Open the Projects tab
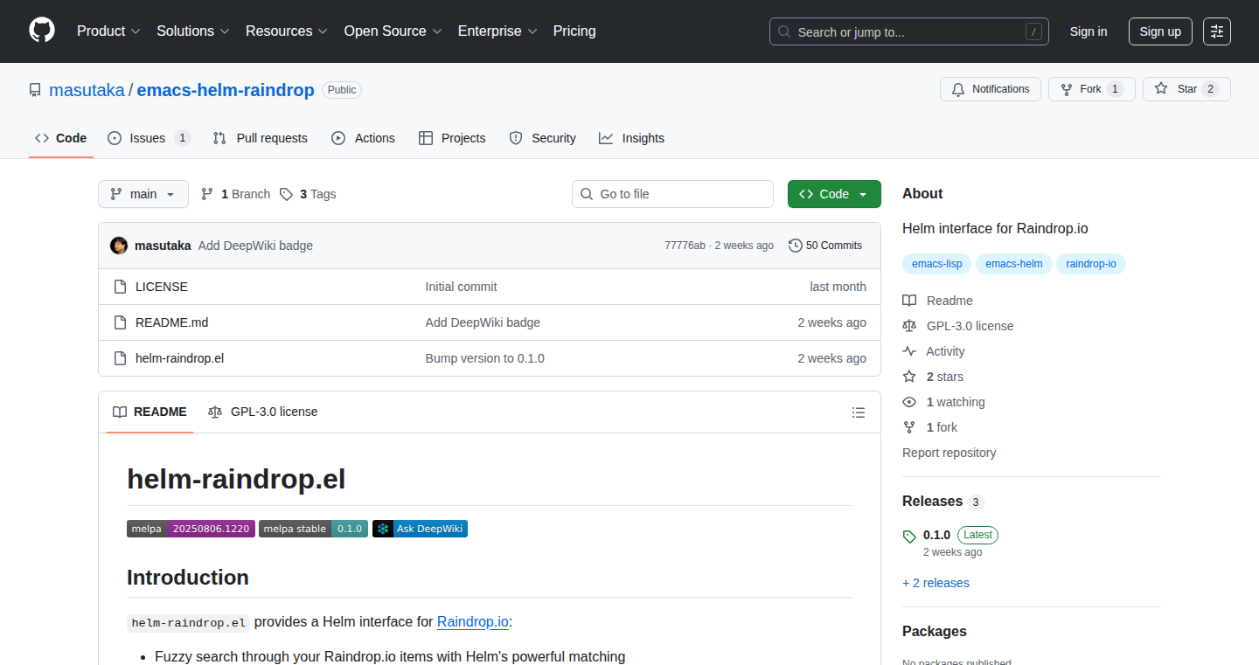Viewport: 1259px width, 665px height. tap(452, 138)
